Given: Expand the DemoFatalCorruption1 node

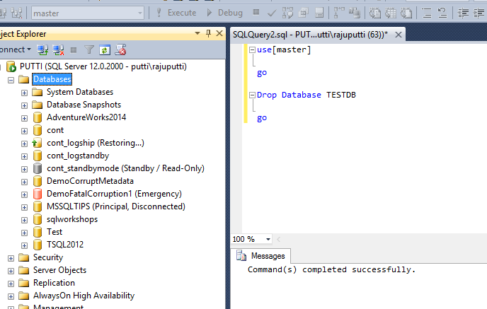Looking at the screenshot, I should pos(24,194).
